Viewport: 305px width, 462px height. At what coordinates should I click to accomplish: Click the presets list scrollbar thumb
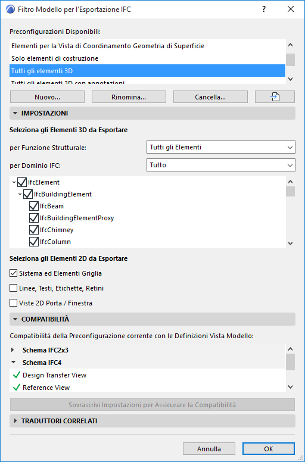pyautogui.click(x=290, y=60)
